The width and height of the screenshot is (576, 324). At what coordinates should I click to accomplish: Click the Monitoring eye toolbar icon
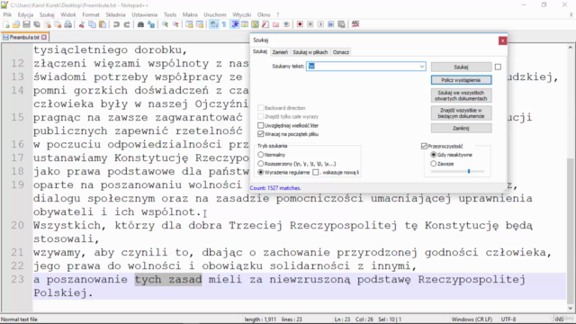click(x=286, y=24)
